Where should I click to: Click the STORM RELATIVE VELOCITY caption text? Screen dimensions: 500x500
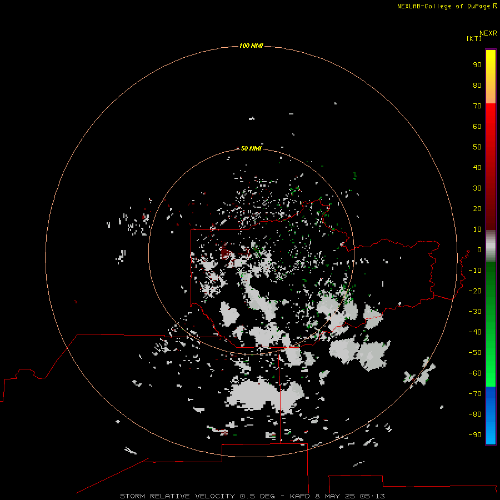point(178,496)
